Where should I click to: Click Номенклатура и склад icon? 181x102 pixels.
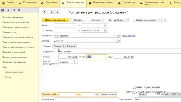pos(90,3)
